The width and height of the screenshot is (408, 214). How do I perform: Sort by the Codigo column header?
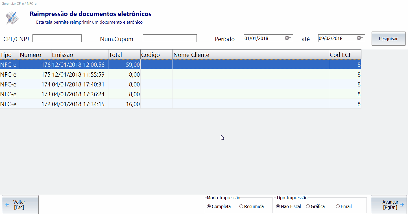[x=156, y=55]
